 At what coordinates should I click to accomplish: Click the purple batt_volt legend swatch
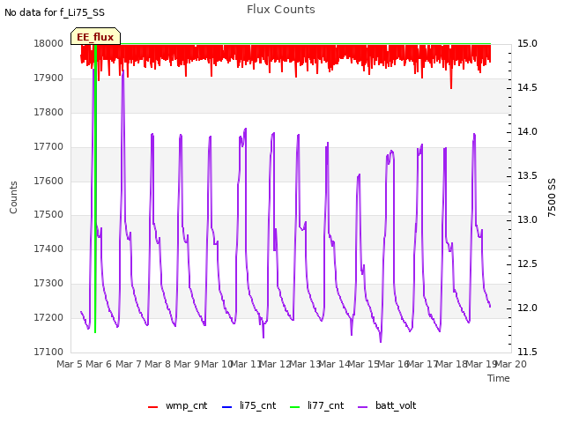click(363, 407)
